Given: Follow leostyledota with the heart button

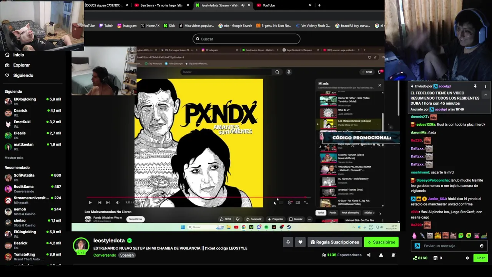Looking at the screenshot, I should [300, 242].
